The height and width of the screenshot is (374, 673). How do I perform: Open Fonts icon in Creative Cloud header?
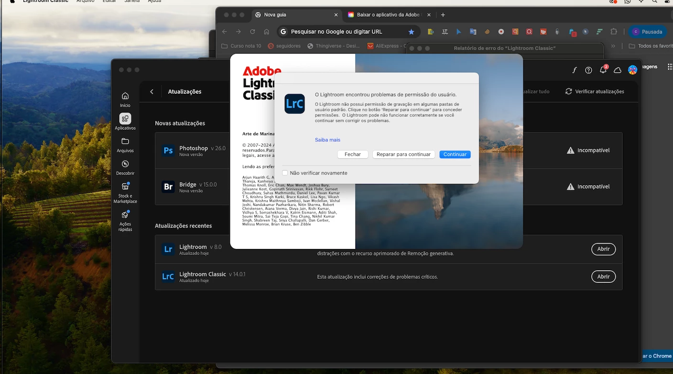[x=575, y=70]
